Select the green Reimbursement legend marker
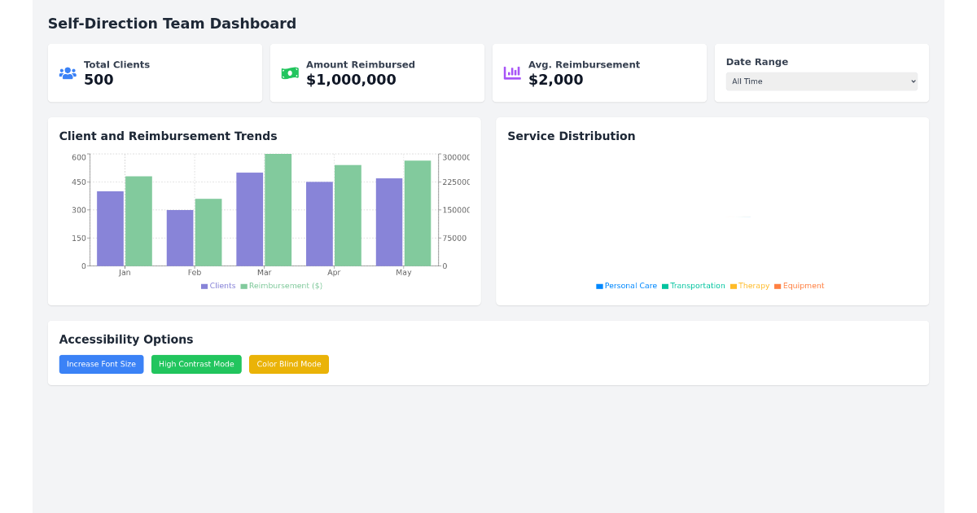 pos(245,286)
